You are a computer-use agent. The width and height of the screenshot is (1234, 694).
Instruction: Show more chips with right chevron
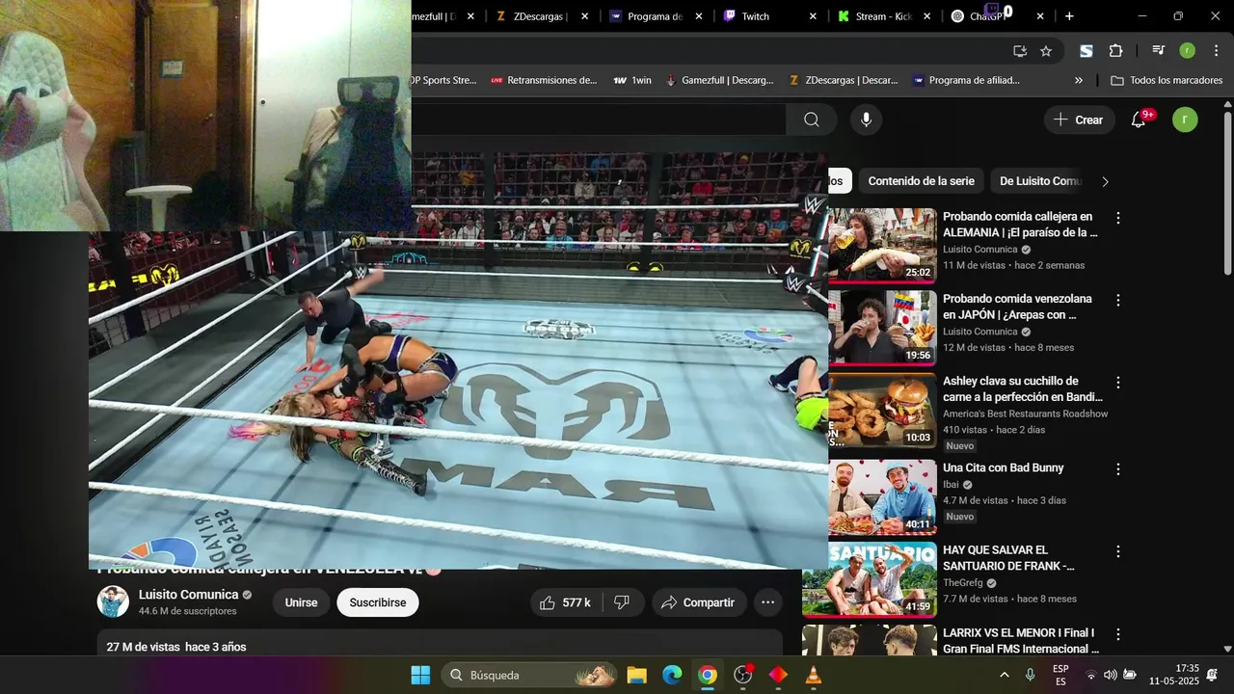[x=1105, y=181]
